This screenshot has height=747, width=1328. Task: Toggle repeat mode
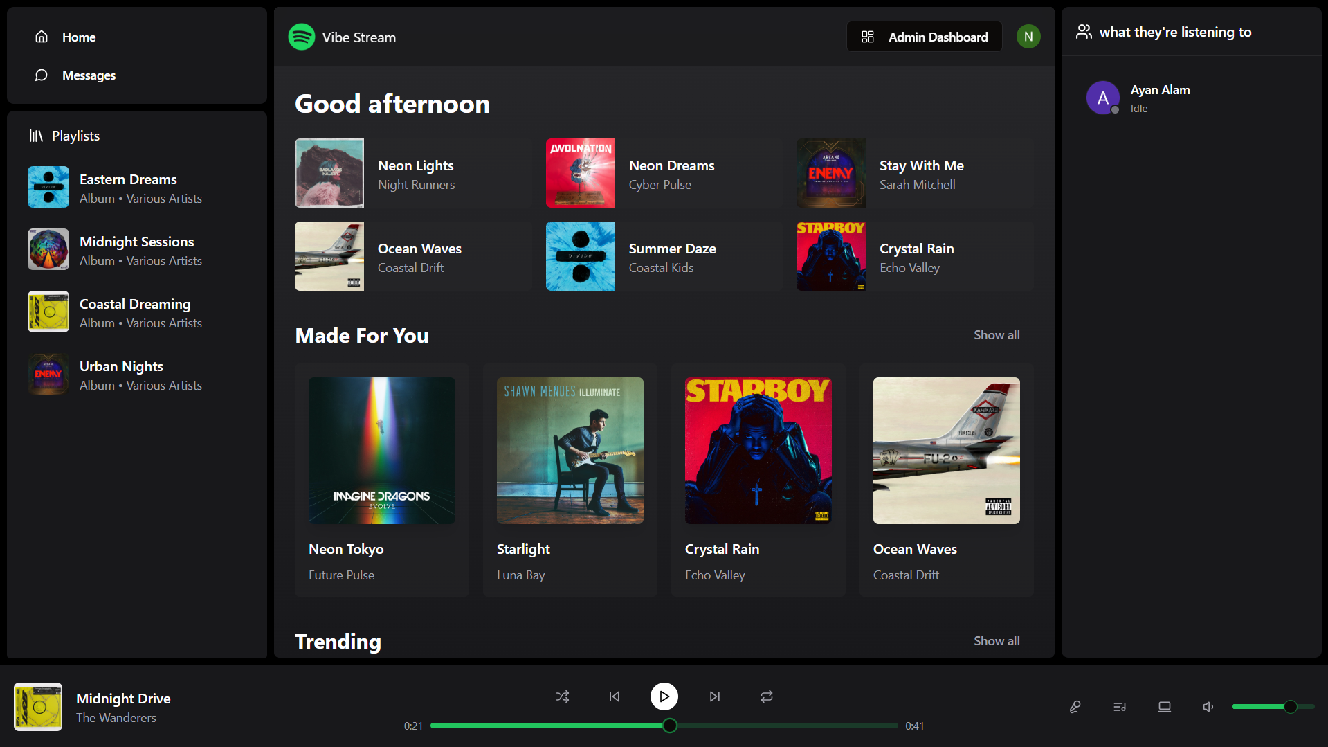click(767, 696)
